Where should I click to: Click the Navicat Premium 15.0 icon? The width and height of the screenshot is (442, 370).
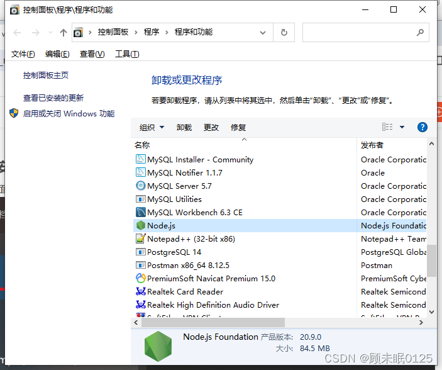click(140, 278)
